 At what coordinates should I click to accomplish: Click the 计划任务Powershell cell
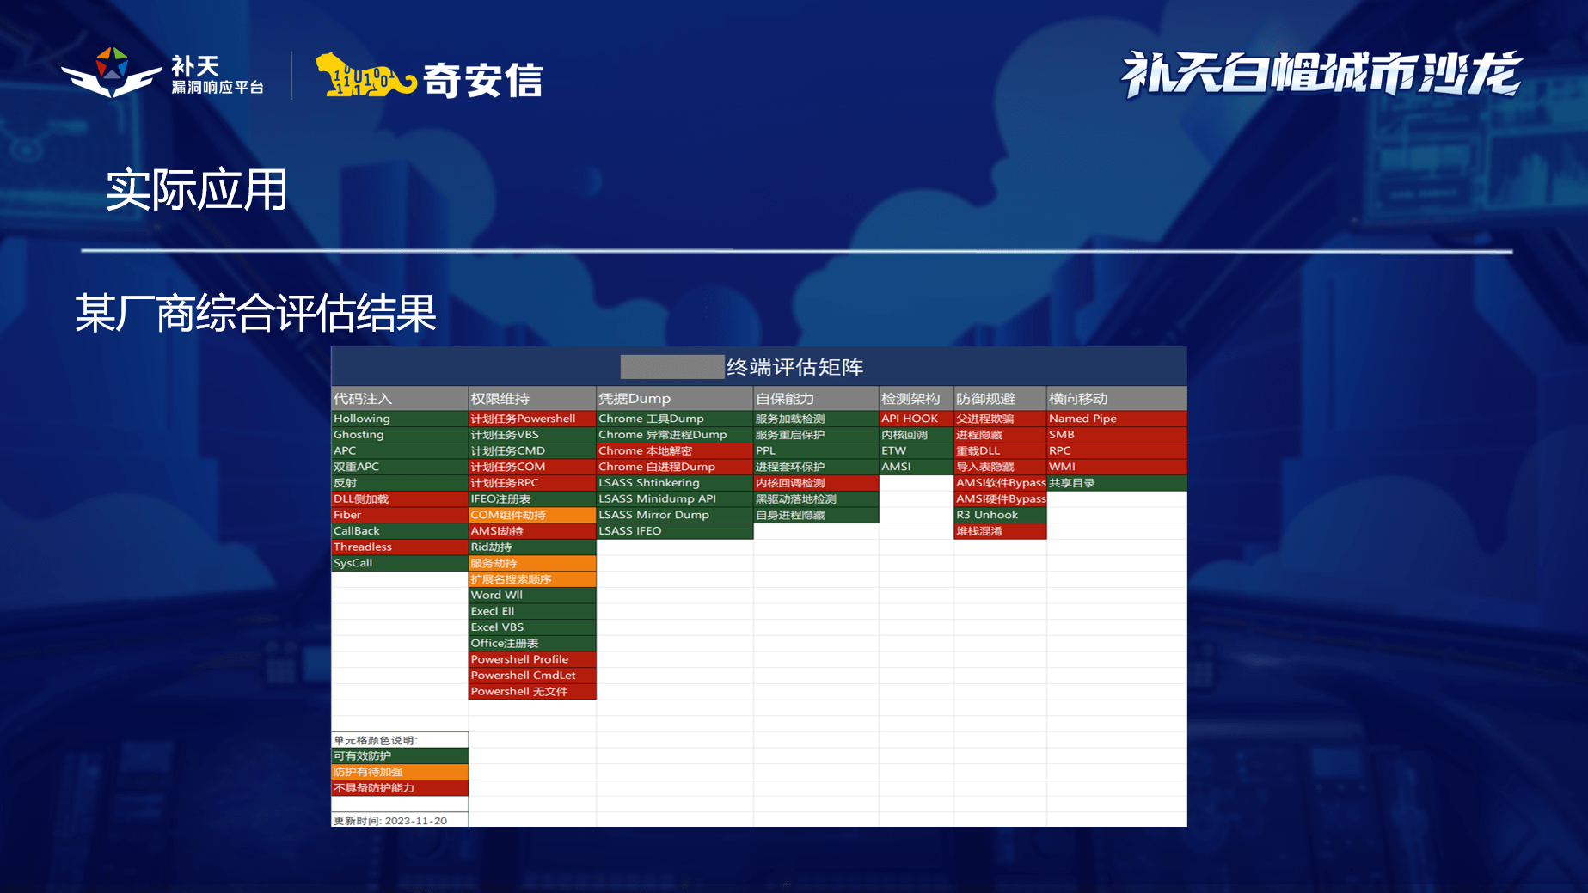click(532, 419)
